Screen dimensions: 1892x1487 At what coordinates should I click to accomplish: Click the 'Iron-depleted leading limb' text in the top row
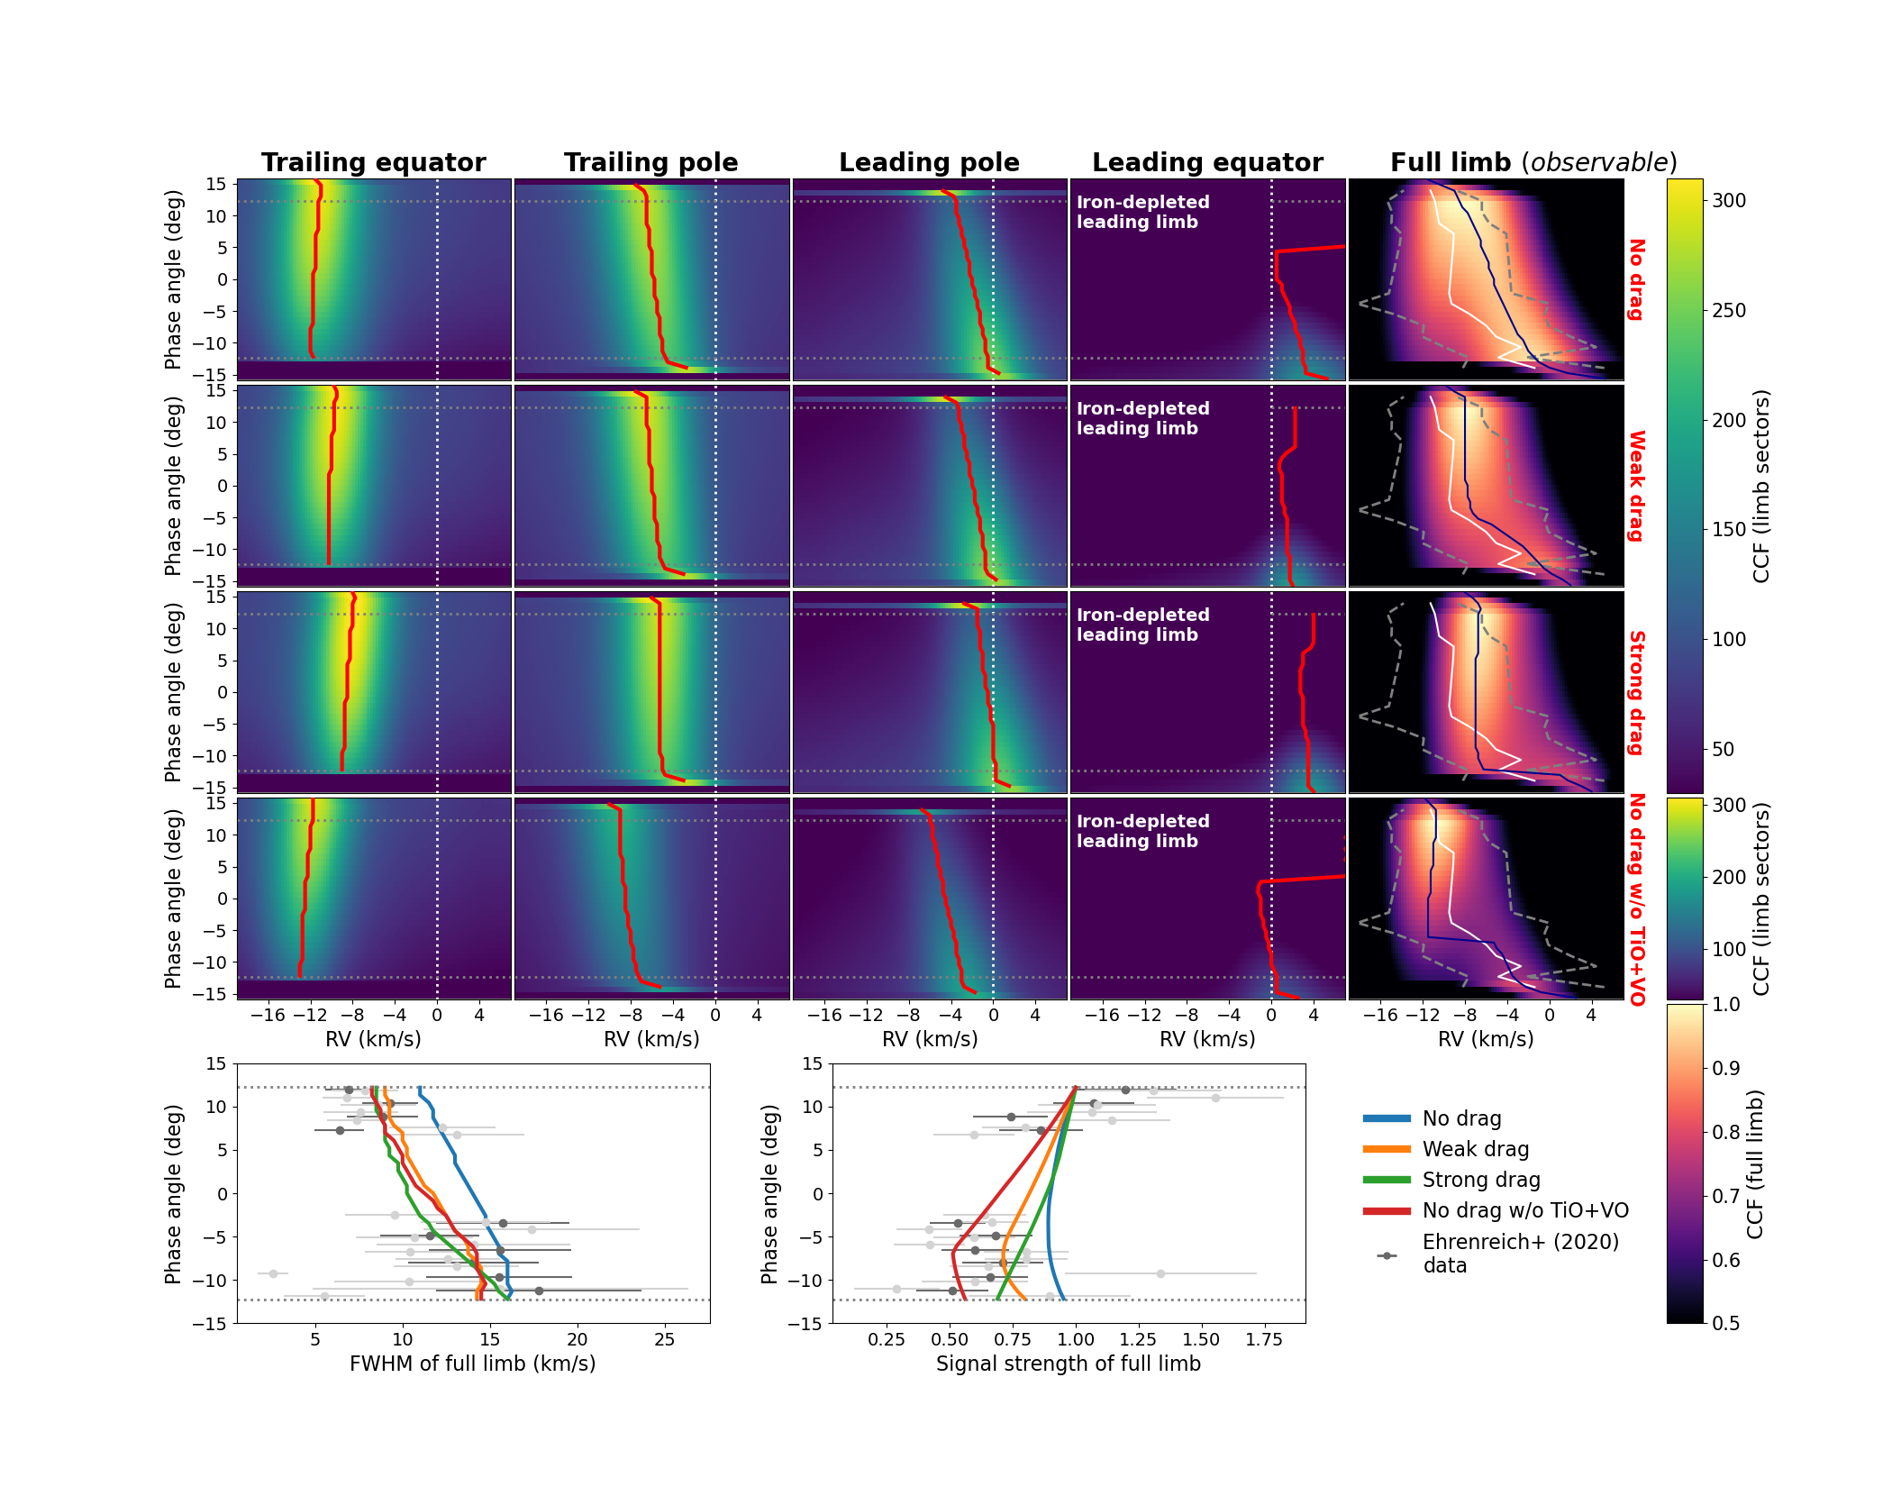coord(1142,212)
